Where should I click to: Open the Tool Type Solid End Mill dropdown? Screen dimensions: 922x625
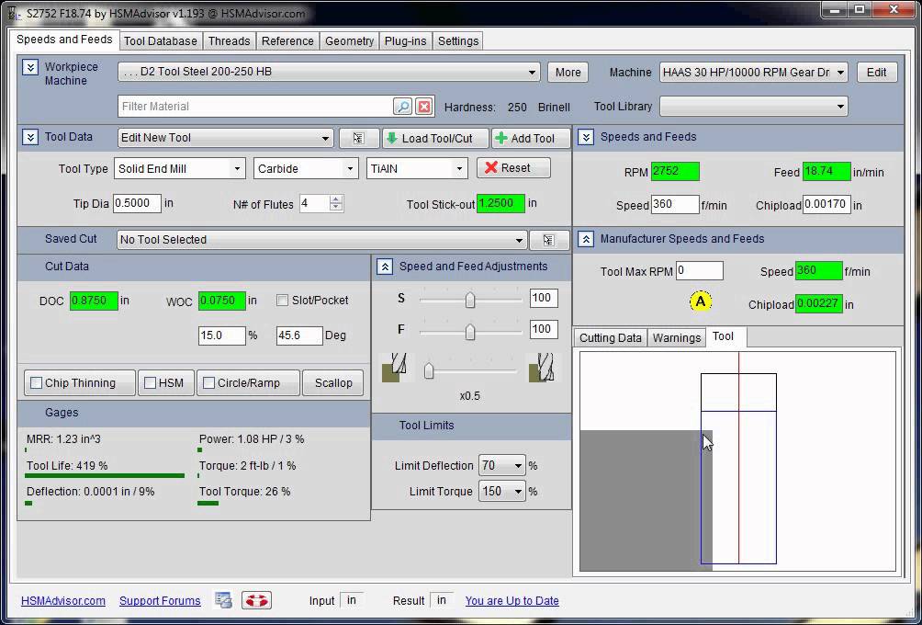(x=179, y=169)
